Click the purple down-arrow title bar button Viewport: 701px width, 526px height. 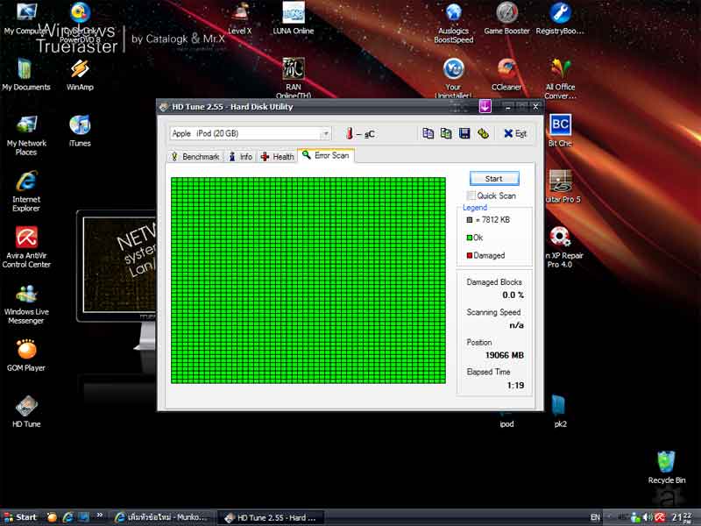tap(485, 106)
